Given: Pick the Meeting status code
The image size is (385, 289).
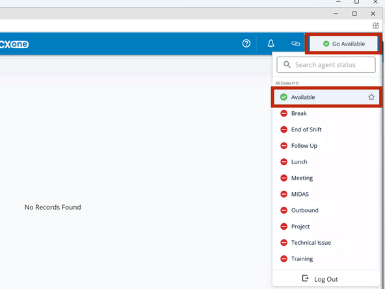Looking at the screenshot, I should pyautogui.click(x=326, y=178).
